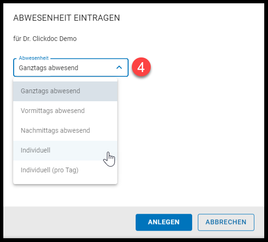Image resolution: width=268 pixels, height=242 pixels.
Task: Click empty space below 'Individuell (pro Tag)' in list
Action: click(x=65, y=182)
